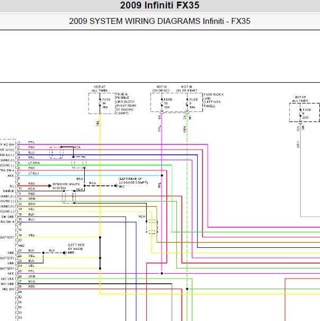Screen dimensions: 320x321
Task: Select the 'SHIELD' terminal label
Action: [8, 191]
